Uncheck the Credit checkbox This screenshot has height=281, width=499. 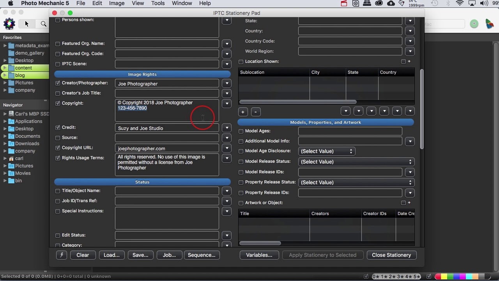(58, 128)
